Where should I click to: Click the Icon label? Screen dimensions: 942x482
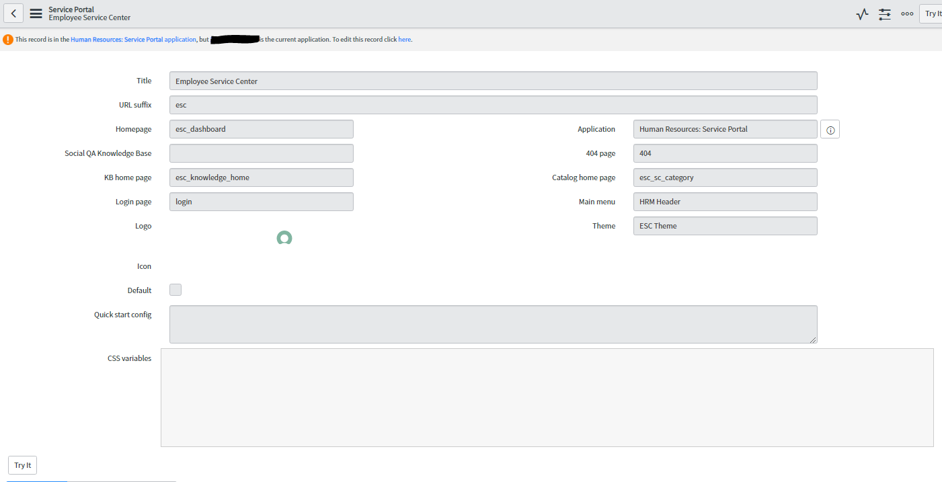point(145,266)
